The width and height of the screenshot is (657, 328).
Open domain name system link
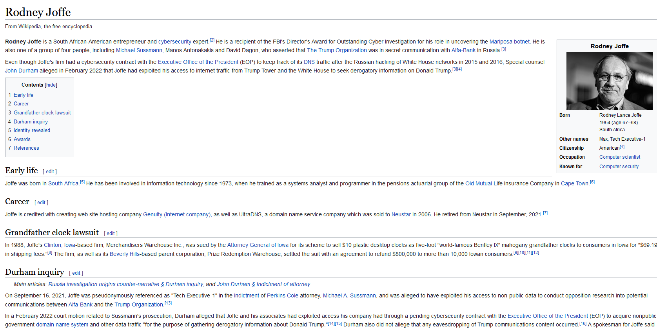(62, 324)
